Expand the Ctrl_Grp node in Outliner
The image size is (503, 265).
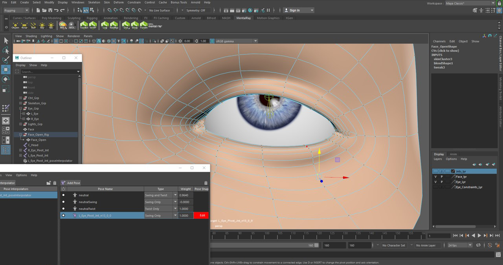click(20, 98)
